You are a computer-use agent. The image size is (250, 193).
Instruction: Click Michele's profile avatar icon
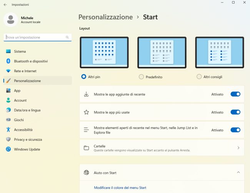point(11,20)
